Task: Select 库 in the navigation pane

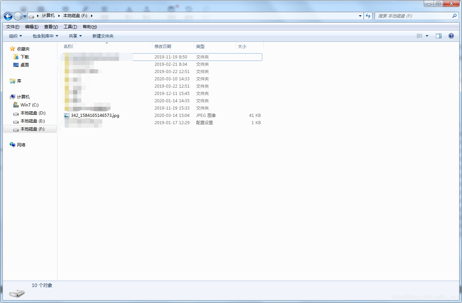Action: [19, 81]
